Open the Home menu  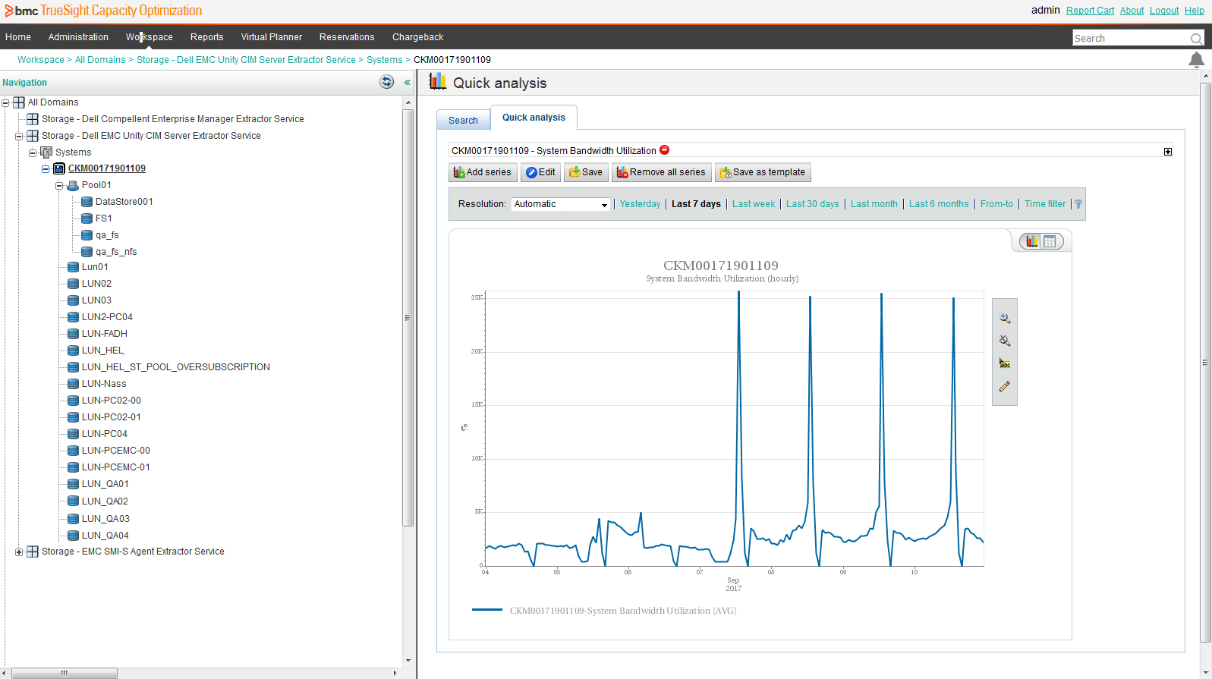[x=18, y=37]
